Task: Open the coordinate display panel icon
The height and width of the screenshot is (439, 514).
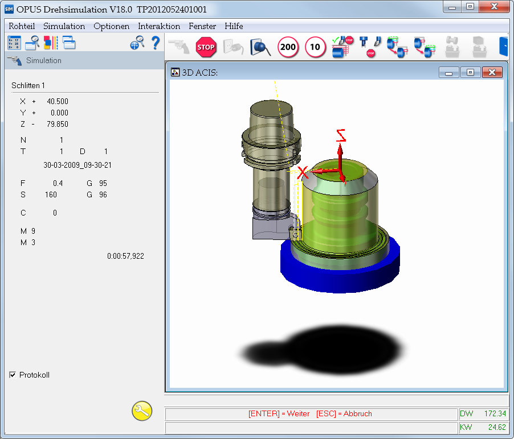Action: click(14, 43)
